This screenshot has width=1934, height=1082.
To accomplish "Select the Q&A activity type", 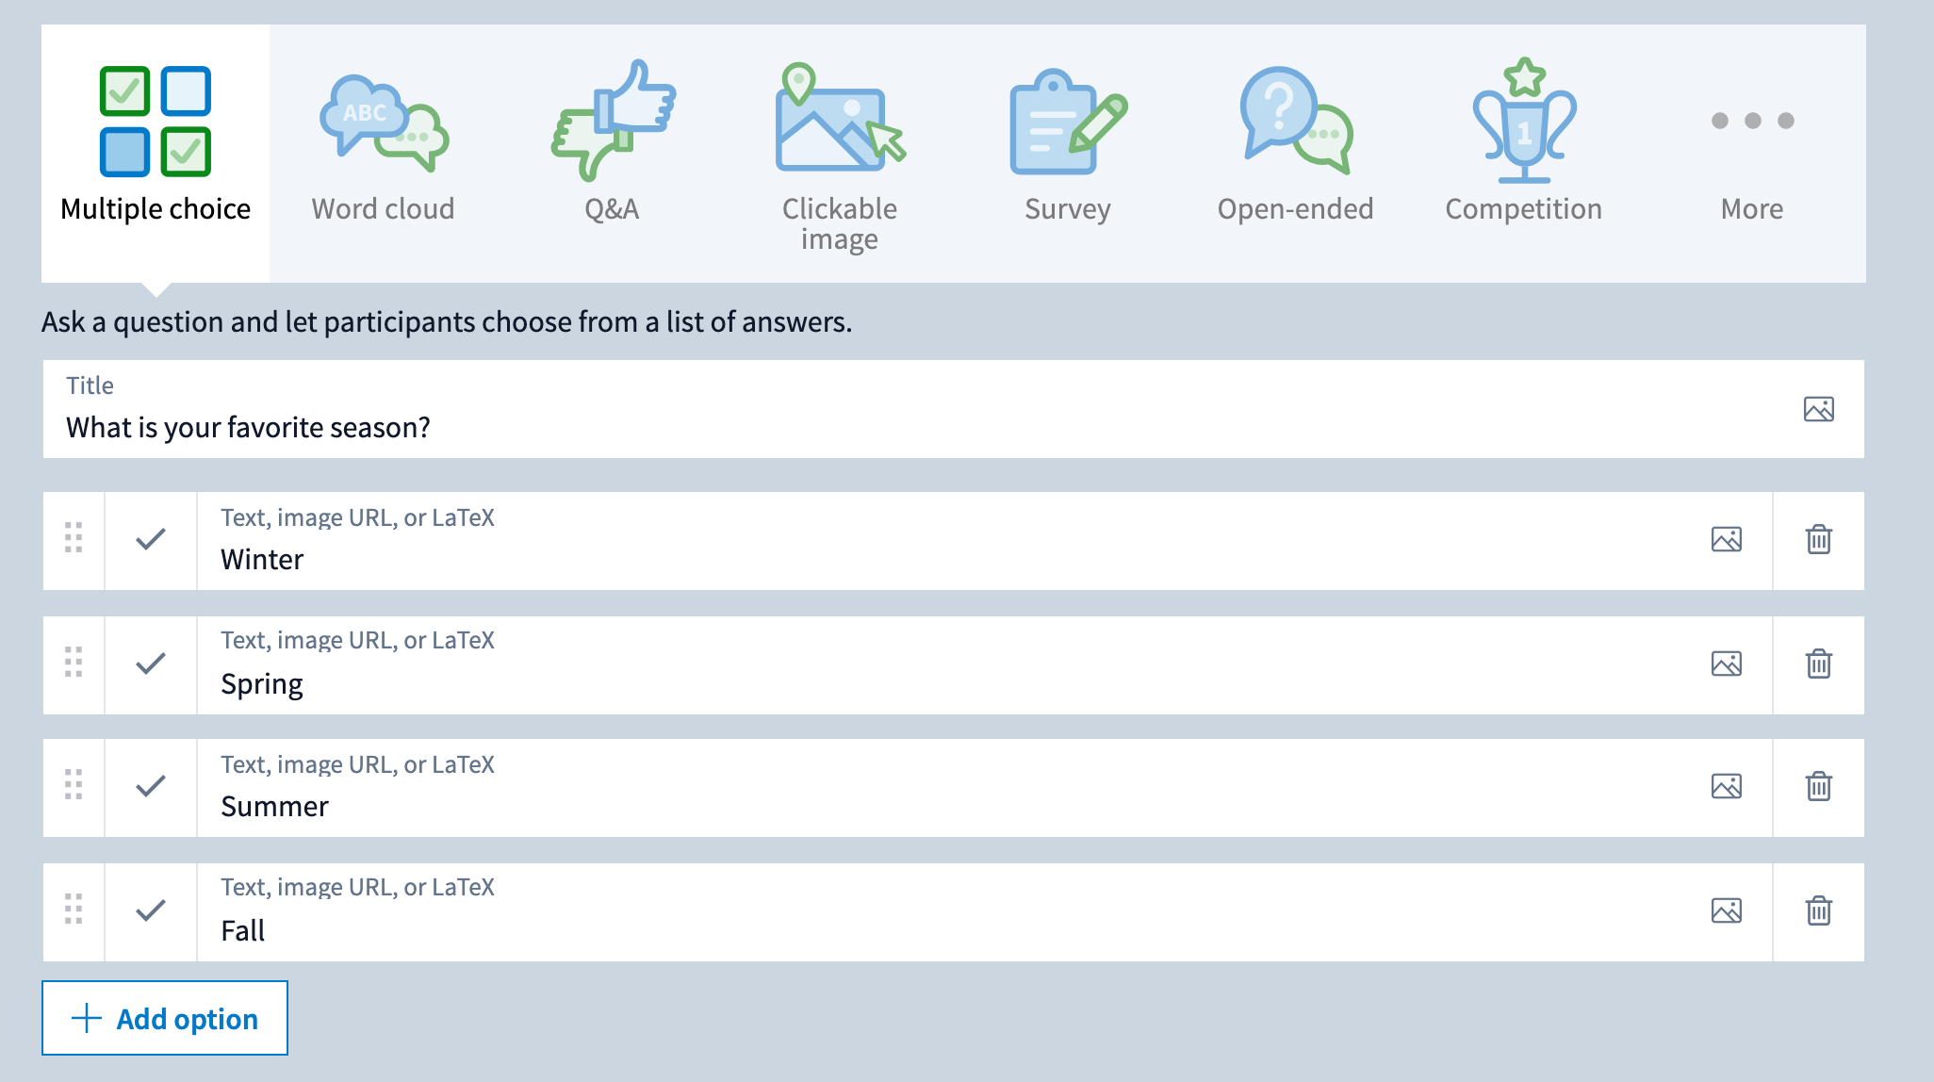I will pyautogui.click(x=612, y=151).
